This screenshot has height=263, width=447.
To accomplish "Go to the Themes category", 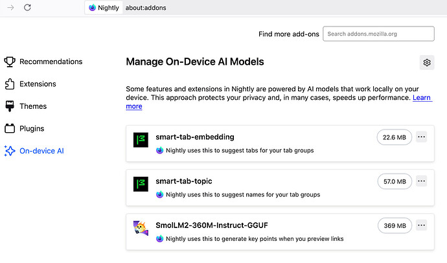I will click(26, 106).
